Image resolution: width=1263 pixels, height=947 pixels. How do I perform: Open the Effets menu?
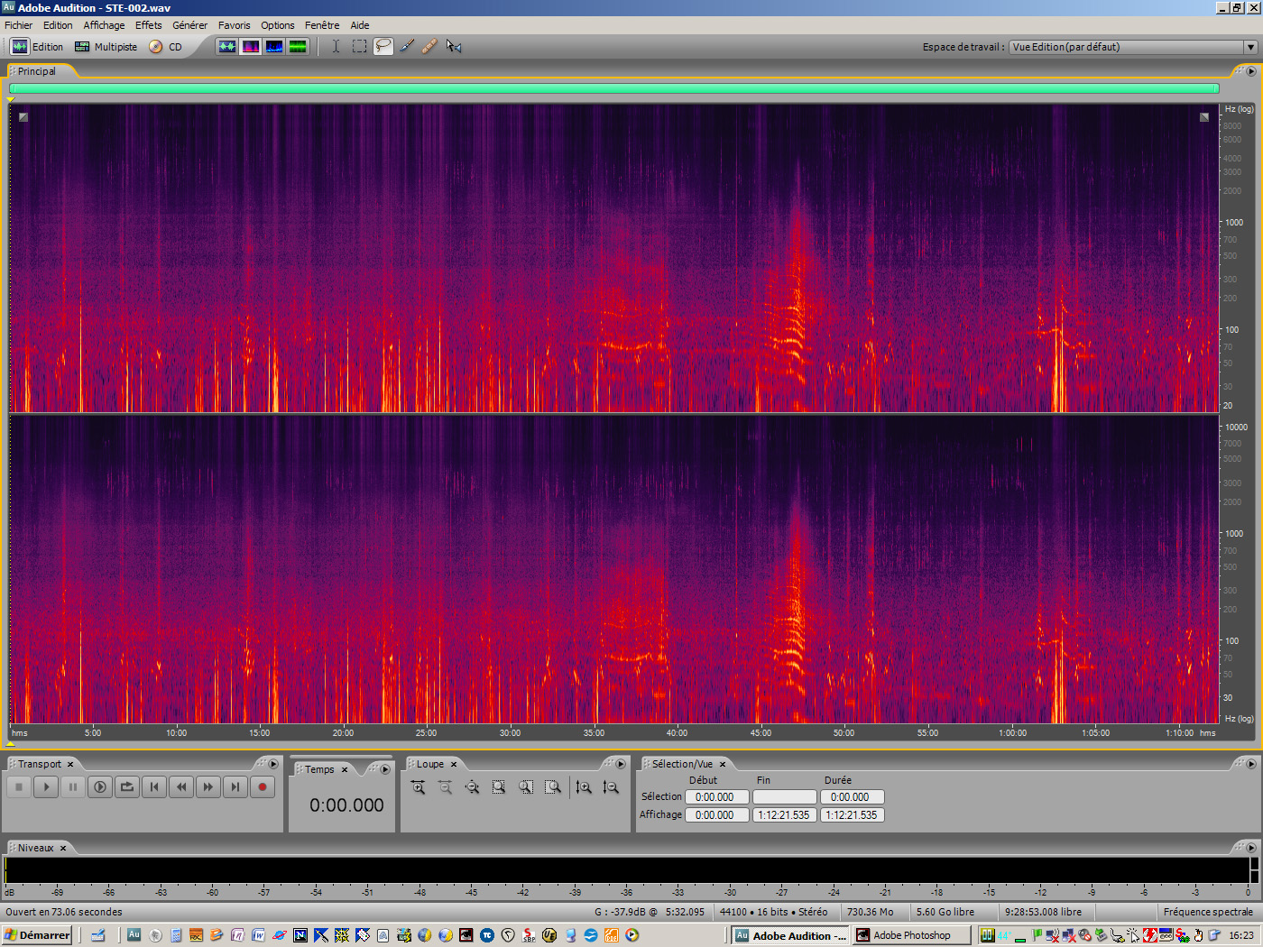point(148,25)
